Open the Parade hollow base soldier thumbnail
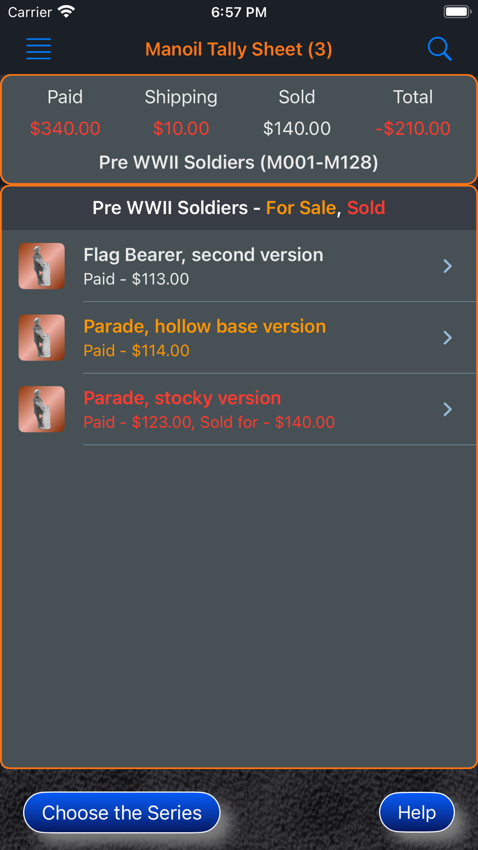 tap(42, 338)
